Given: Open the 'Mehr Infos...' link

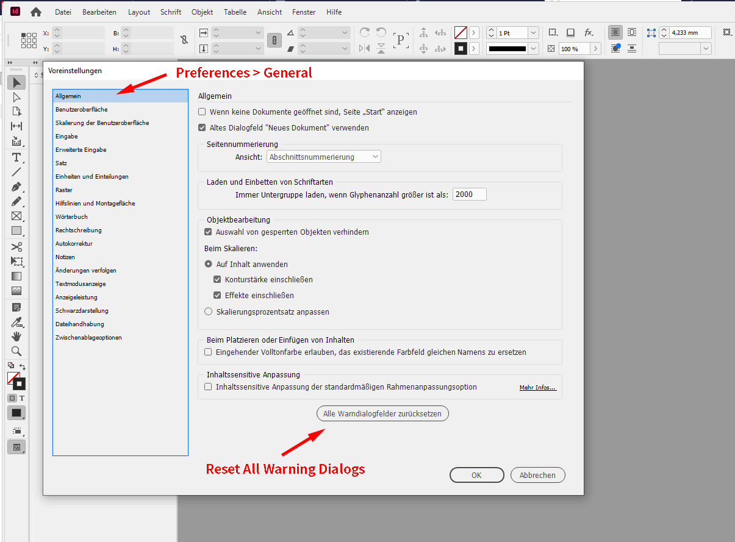Looking at the screenshot, I should click(537, 387).
